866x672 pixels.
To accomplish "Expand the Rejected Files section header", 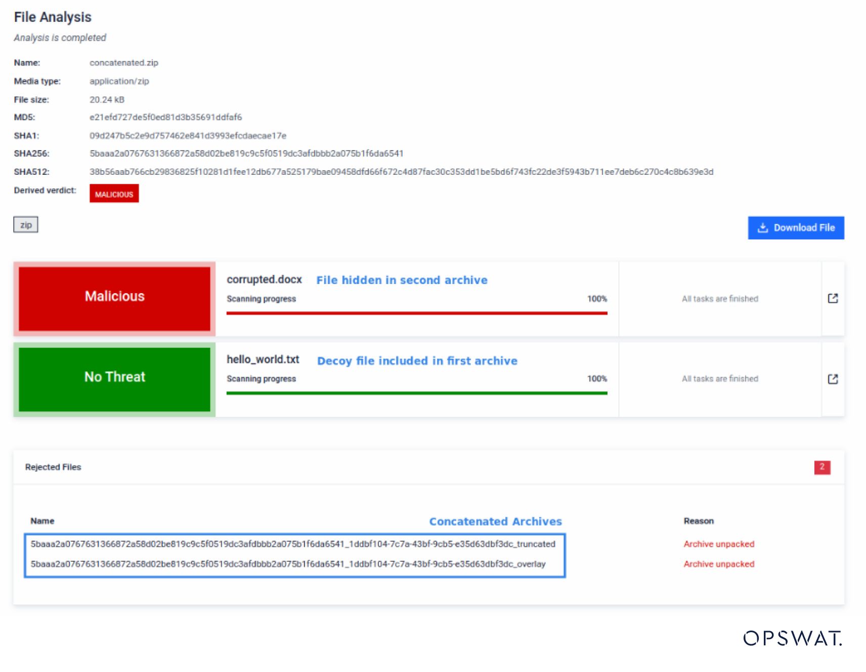I will [53, 467].
